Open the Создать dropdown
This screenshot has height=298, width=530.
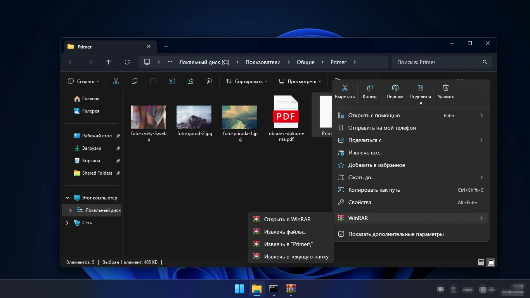(83, 81)
